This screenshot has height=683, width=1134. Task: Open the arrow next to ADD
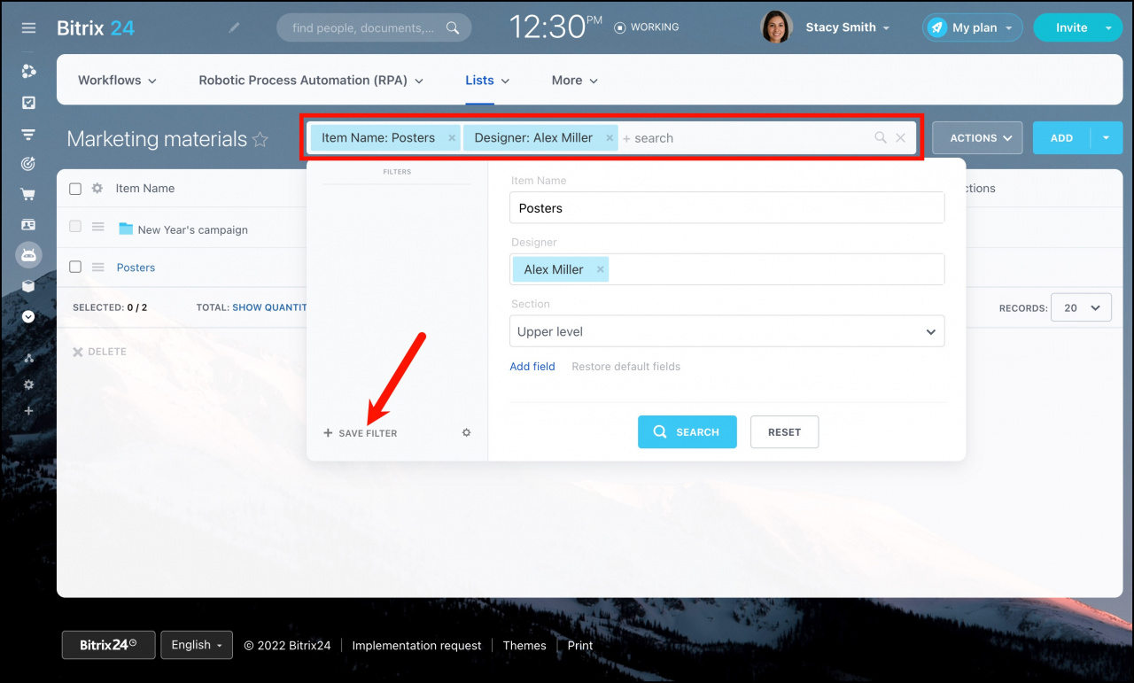point(1107,138)
